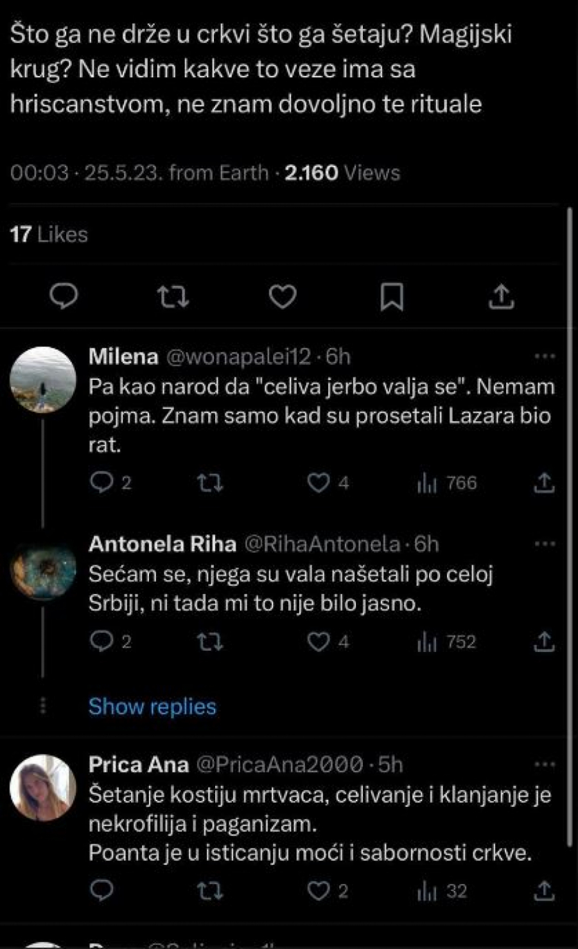
Task: Retweet the main tweet
Action: [x=173, y=296]
